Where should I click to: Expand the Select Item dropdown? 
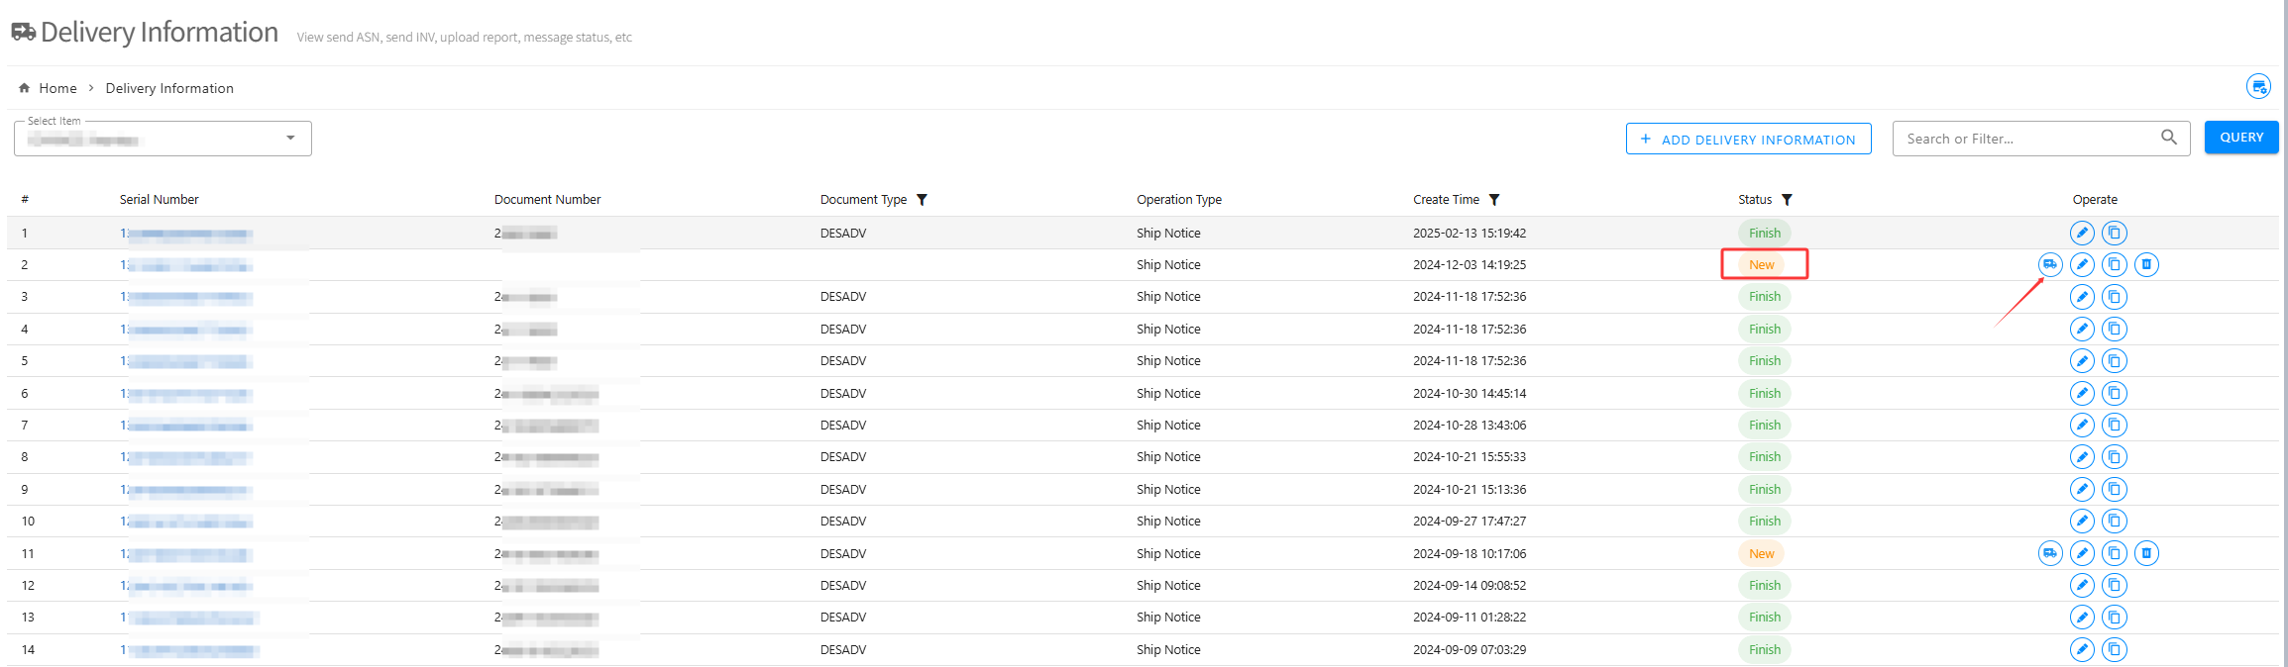(290, 139)
